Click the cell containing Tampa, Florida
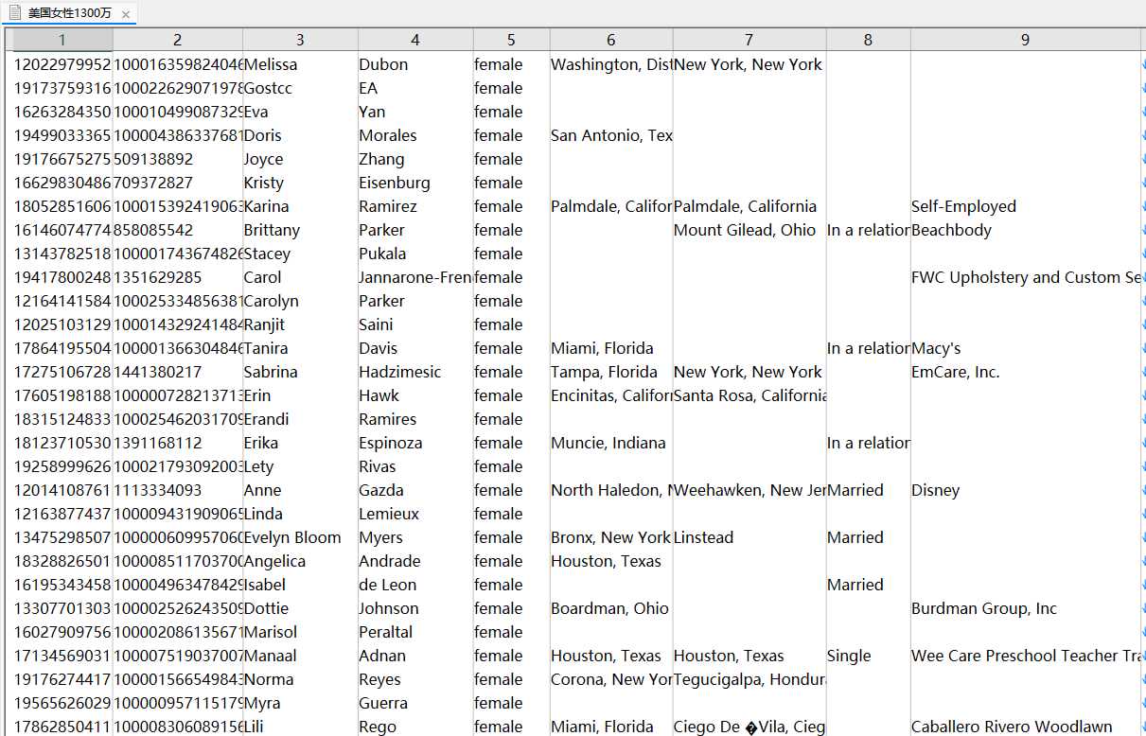Image resolution: width=1146 pixels, height=736 pixels. 611,372
